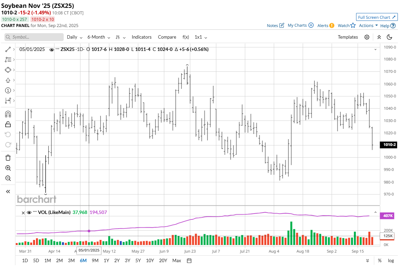Select the Max time range
Viewport: 403px width, 269px height.
(x=177, y=261)
